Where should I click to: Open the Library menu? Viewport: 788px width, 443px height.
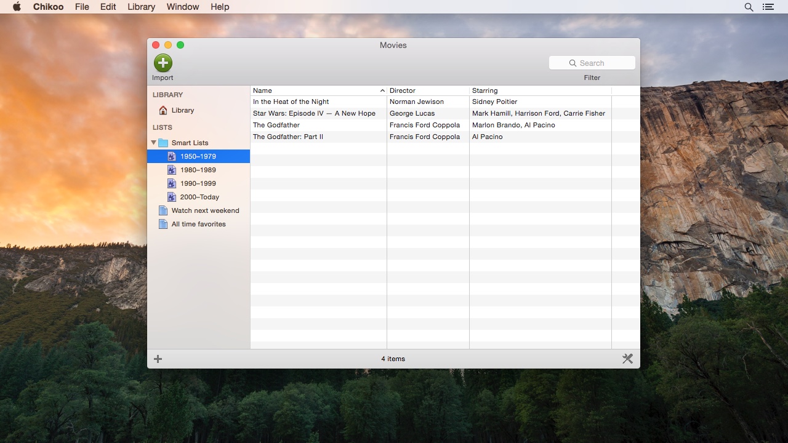click(x=140, y=7)
